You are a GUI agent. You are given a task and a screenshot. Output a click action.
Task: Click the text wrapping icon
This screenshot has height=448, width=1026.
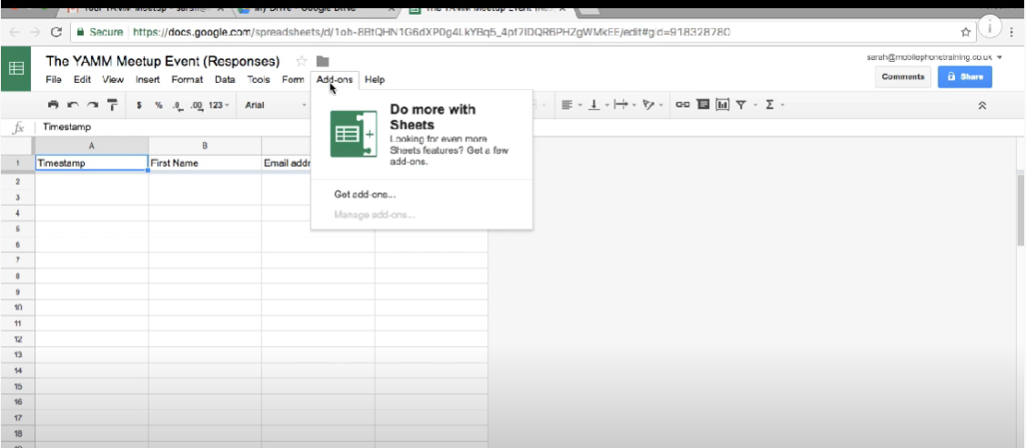pyautogui.click(x=621, y=105)
